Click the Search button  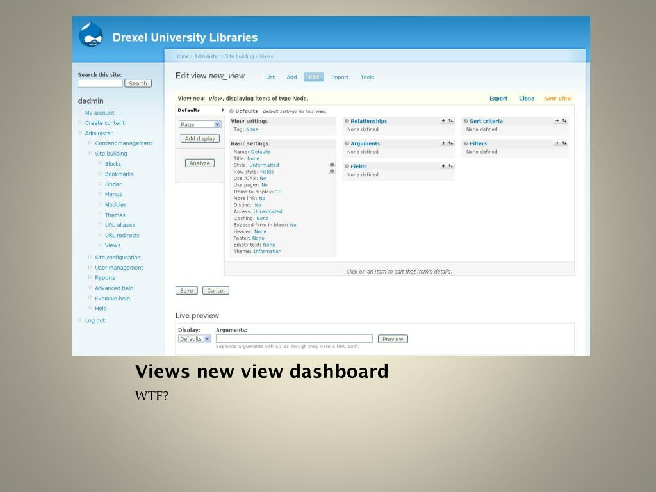click(138, 84)
